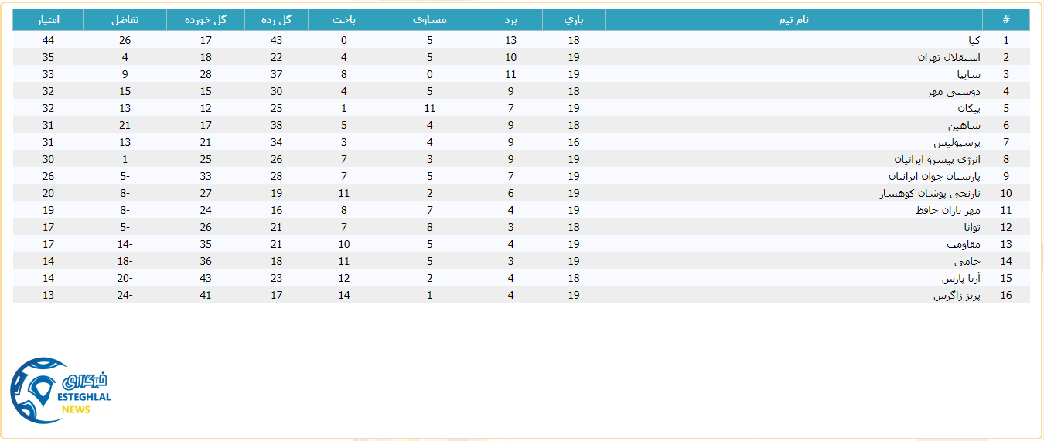Select team انرژی پیشرو ایرانیان
The width and height of the screenshot is (1044, 441).
click(937, 159)
